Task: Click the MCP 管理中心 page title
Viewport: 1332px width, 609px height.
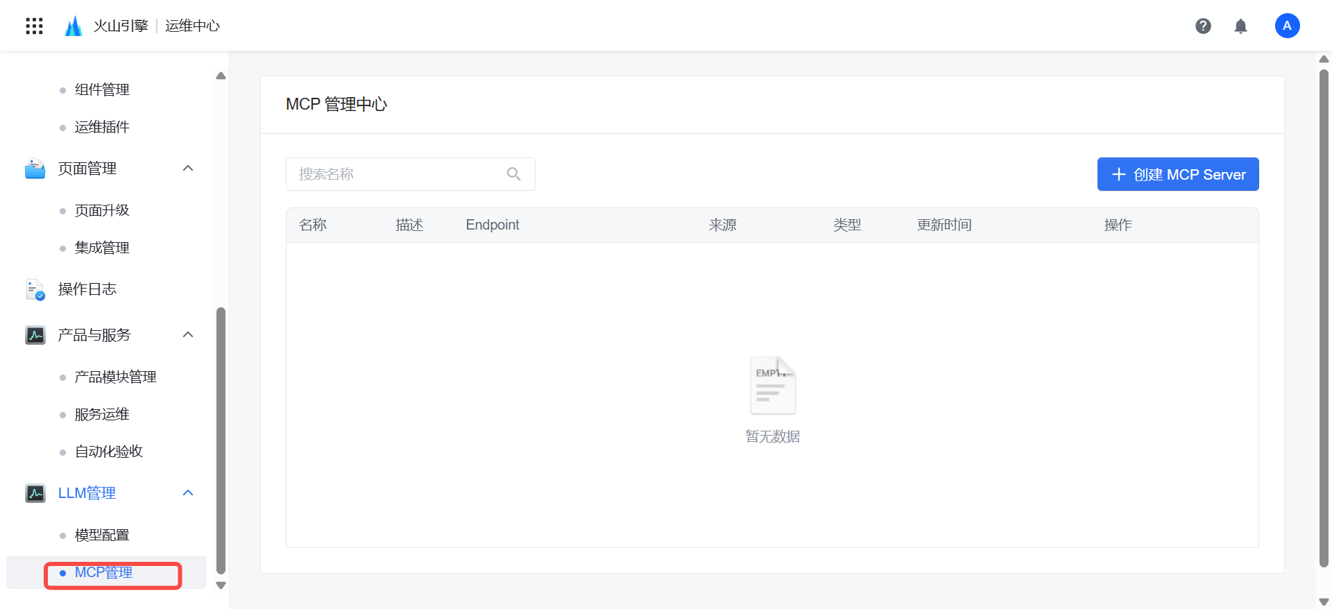Action: (x=336, y=104)
